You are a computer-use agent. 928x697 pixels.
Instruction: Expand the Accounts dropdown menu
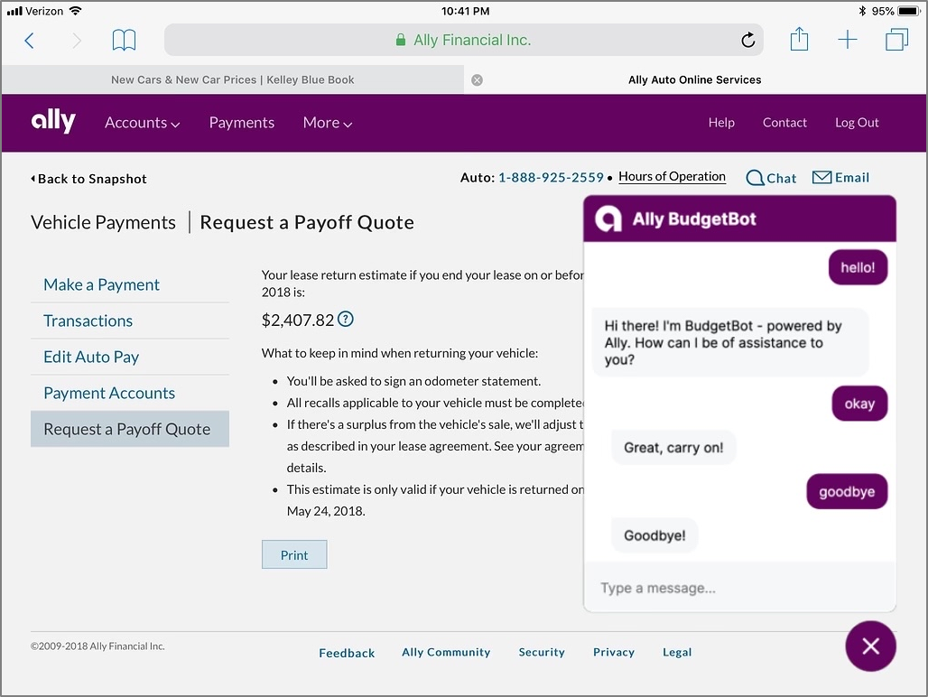coord(143,123)
